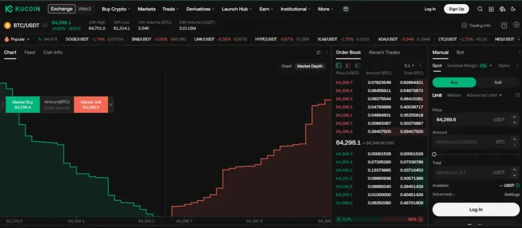
Task: Click the KuCoin logo
Action: pyautogui.click(x=23, y=9)
